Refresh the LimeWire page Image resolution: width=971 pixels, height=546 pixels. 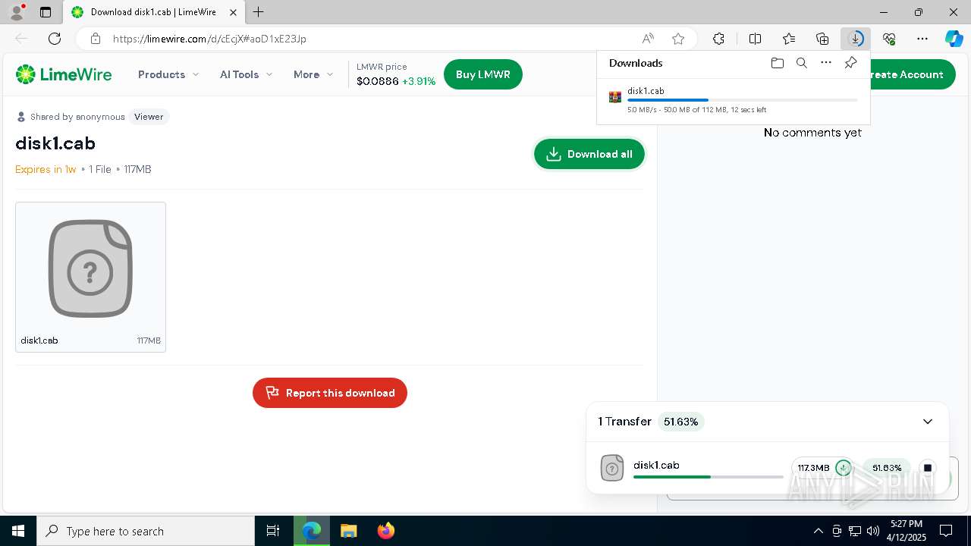[x=55, y=39]
